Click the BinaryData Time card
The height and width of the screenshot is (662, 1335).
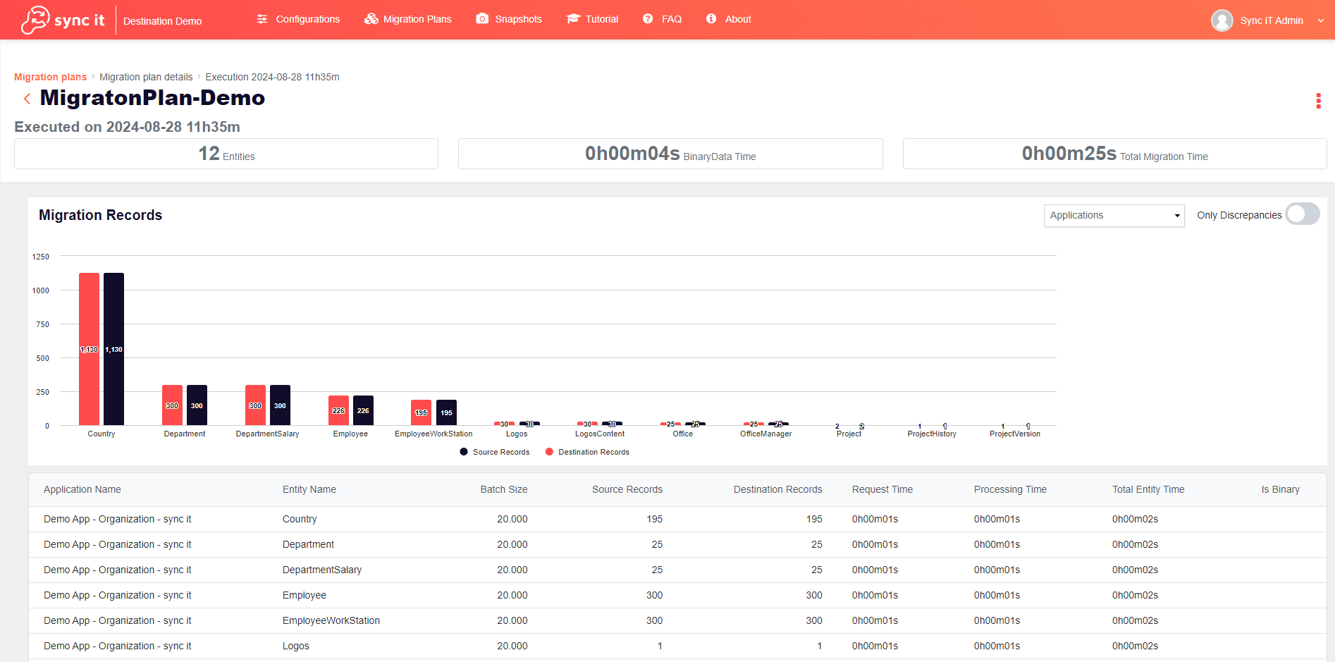pyautogui.click(x=670, y=154)
